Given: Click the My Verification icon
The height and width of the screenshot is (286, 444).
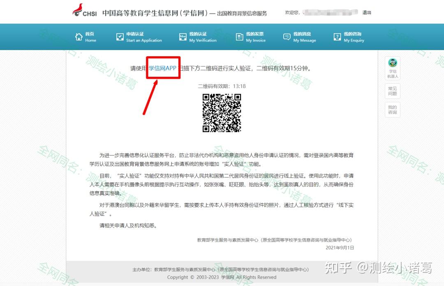Looking at the screenshot, I should [183, 37].
